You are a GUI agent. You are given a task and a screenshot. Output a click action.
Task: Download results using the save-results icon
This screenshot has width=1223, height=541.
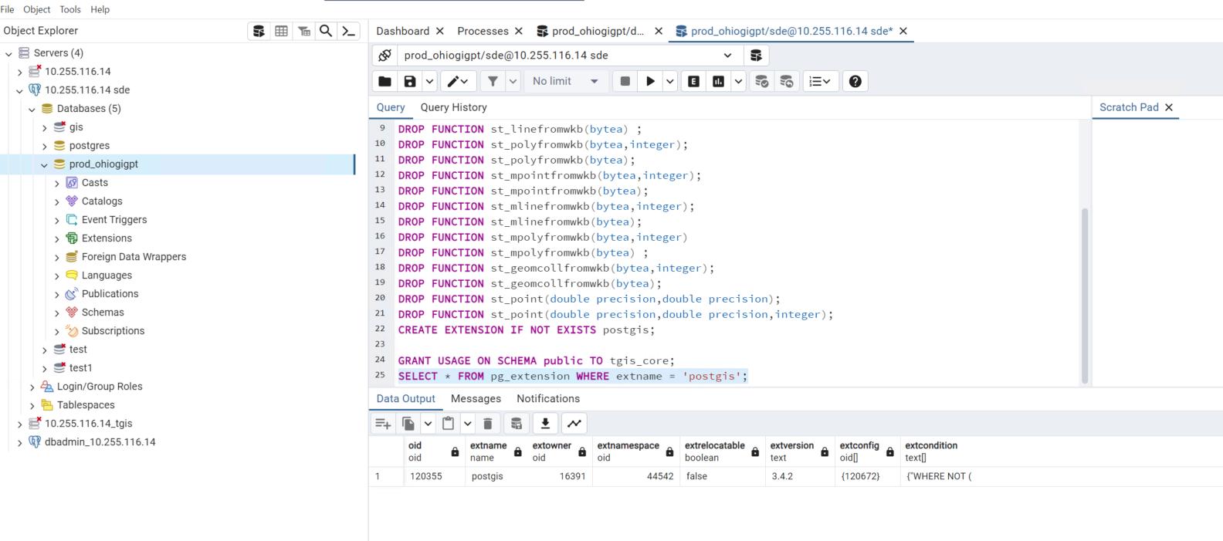[x=545, y=423]
